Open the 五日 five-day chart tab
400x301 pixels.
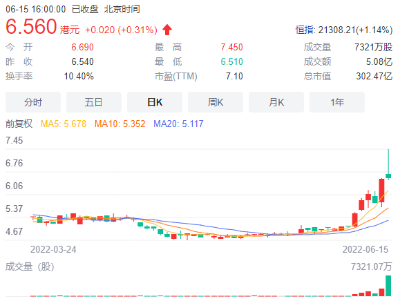(x=94, y=102)
